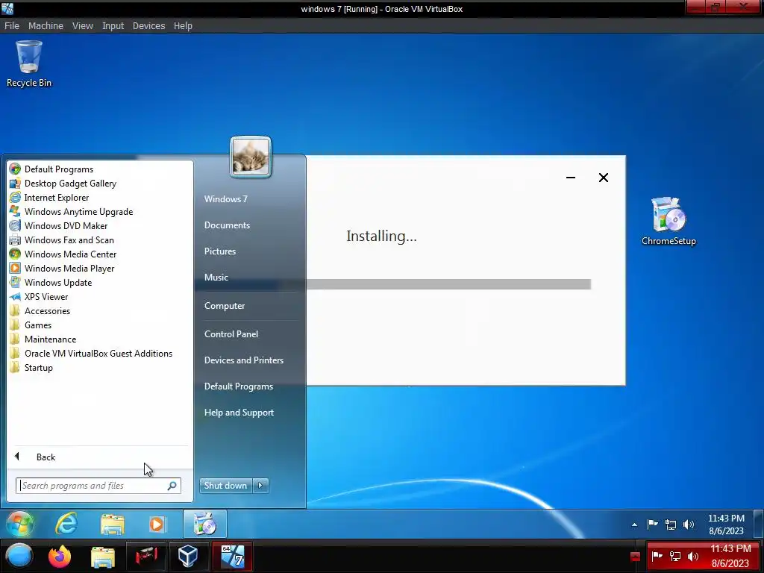Select the ChromeSetup desktop icon
Image resolution: width=764 pixels, height=573 pixels.
(x=668, y=222)
